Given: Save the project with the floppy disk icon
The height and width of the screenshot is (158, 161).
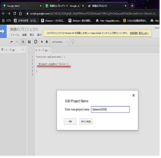Looking at the screenshot, I should point(29,42).
